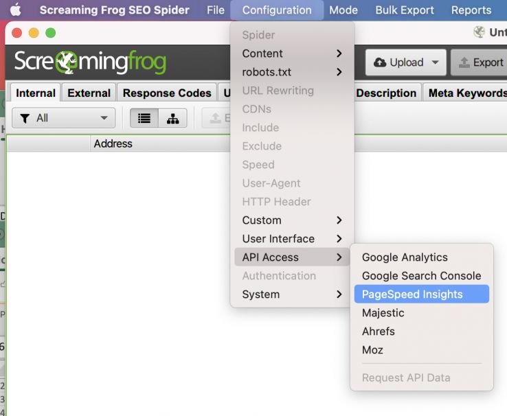Open the Bulk Export menu
507x416 pixels.
(x=405, y=10)
